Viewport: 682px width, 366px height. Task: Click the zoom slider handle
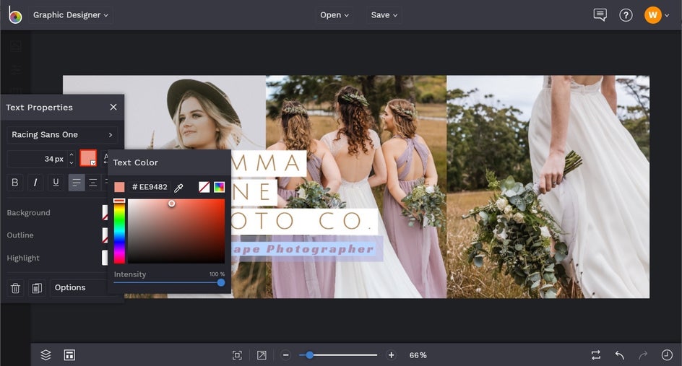(x=310, y=355)
